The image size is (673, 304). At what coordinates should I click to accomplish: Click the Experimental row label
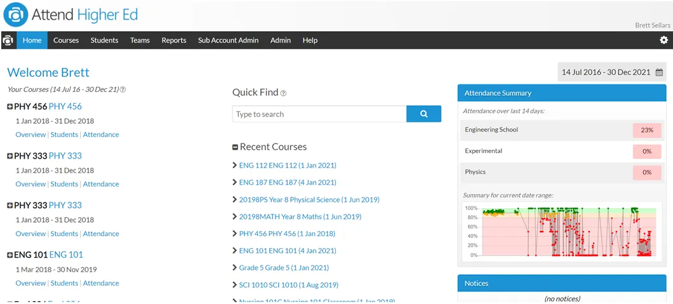pyautogui.click(x=483, y=151)
